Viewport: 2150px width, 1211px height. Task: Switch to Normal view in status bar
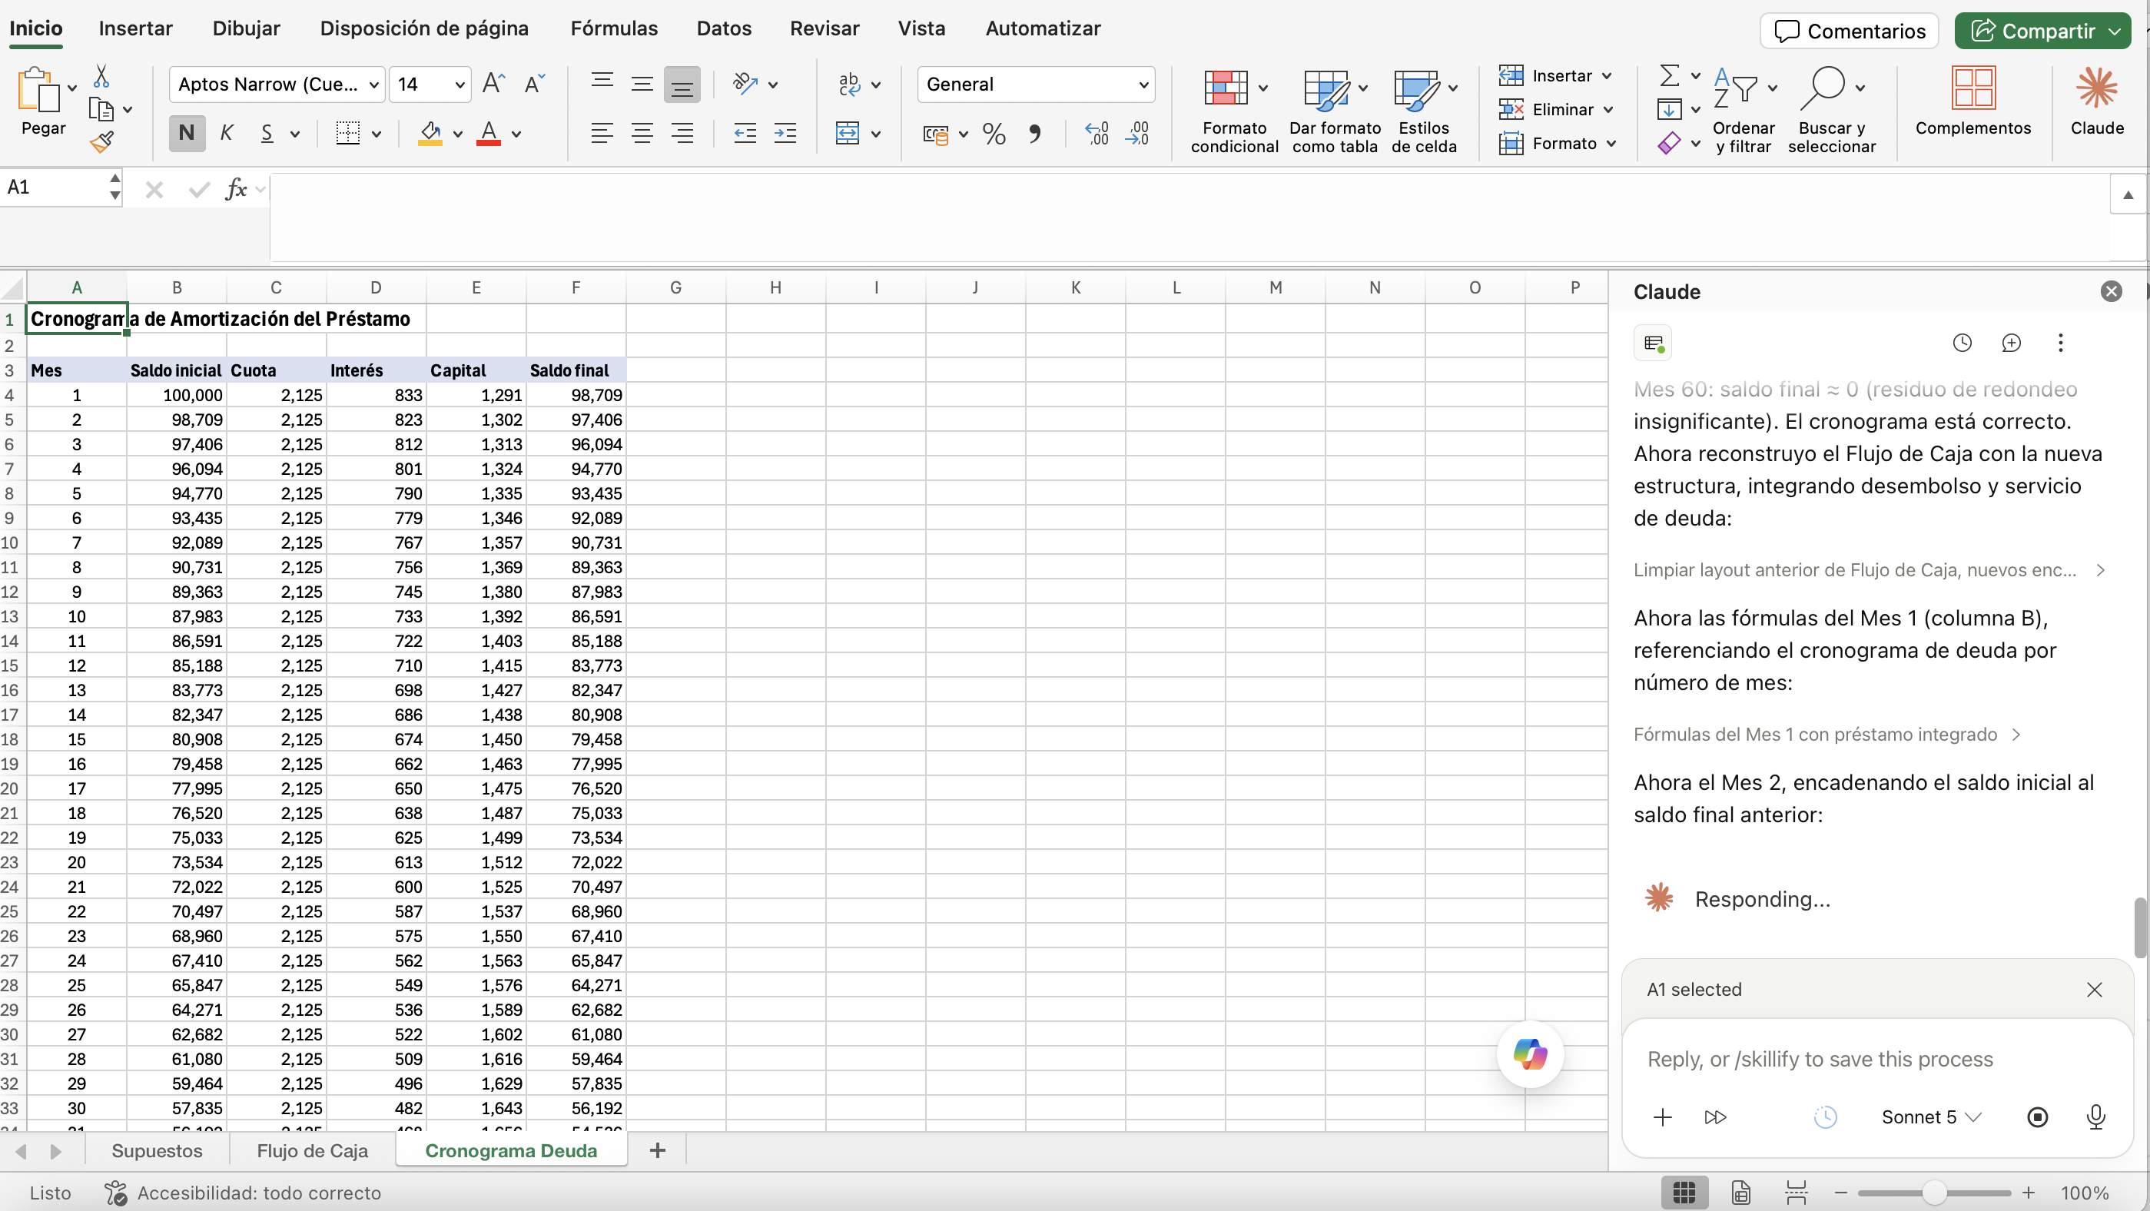click(x=1684, y=1193)
